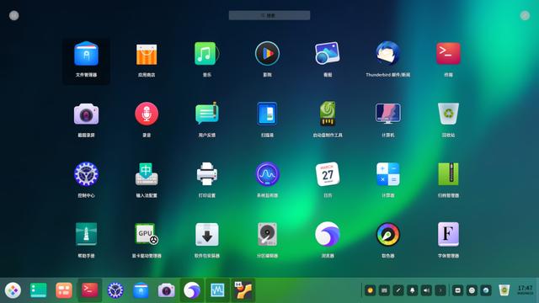Launch the Partition Editor disk icon
This screenshot has height=303, width=539.
(267, 234)
